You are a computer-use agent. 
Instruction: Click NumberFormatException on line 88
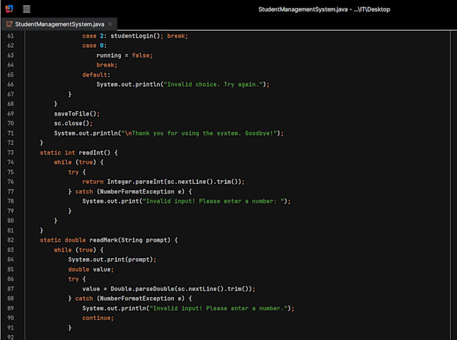pyautogui.click(x=137, y=298)
